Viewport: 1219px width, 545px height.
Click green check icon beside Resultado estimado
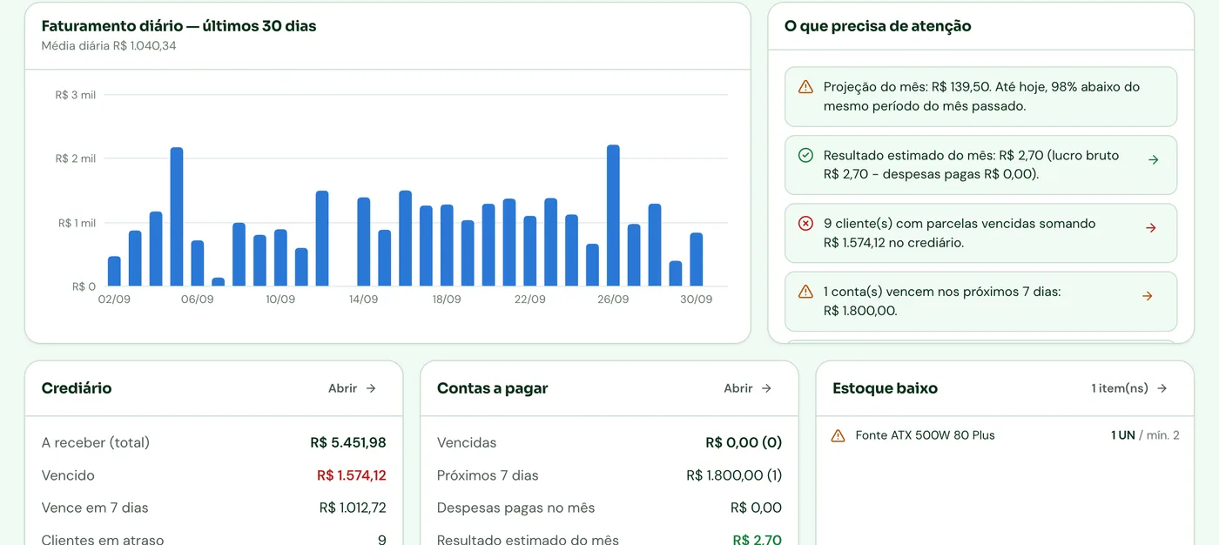click(x=805, y=155)
